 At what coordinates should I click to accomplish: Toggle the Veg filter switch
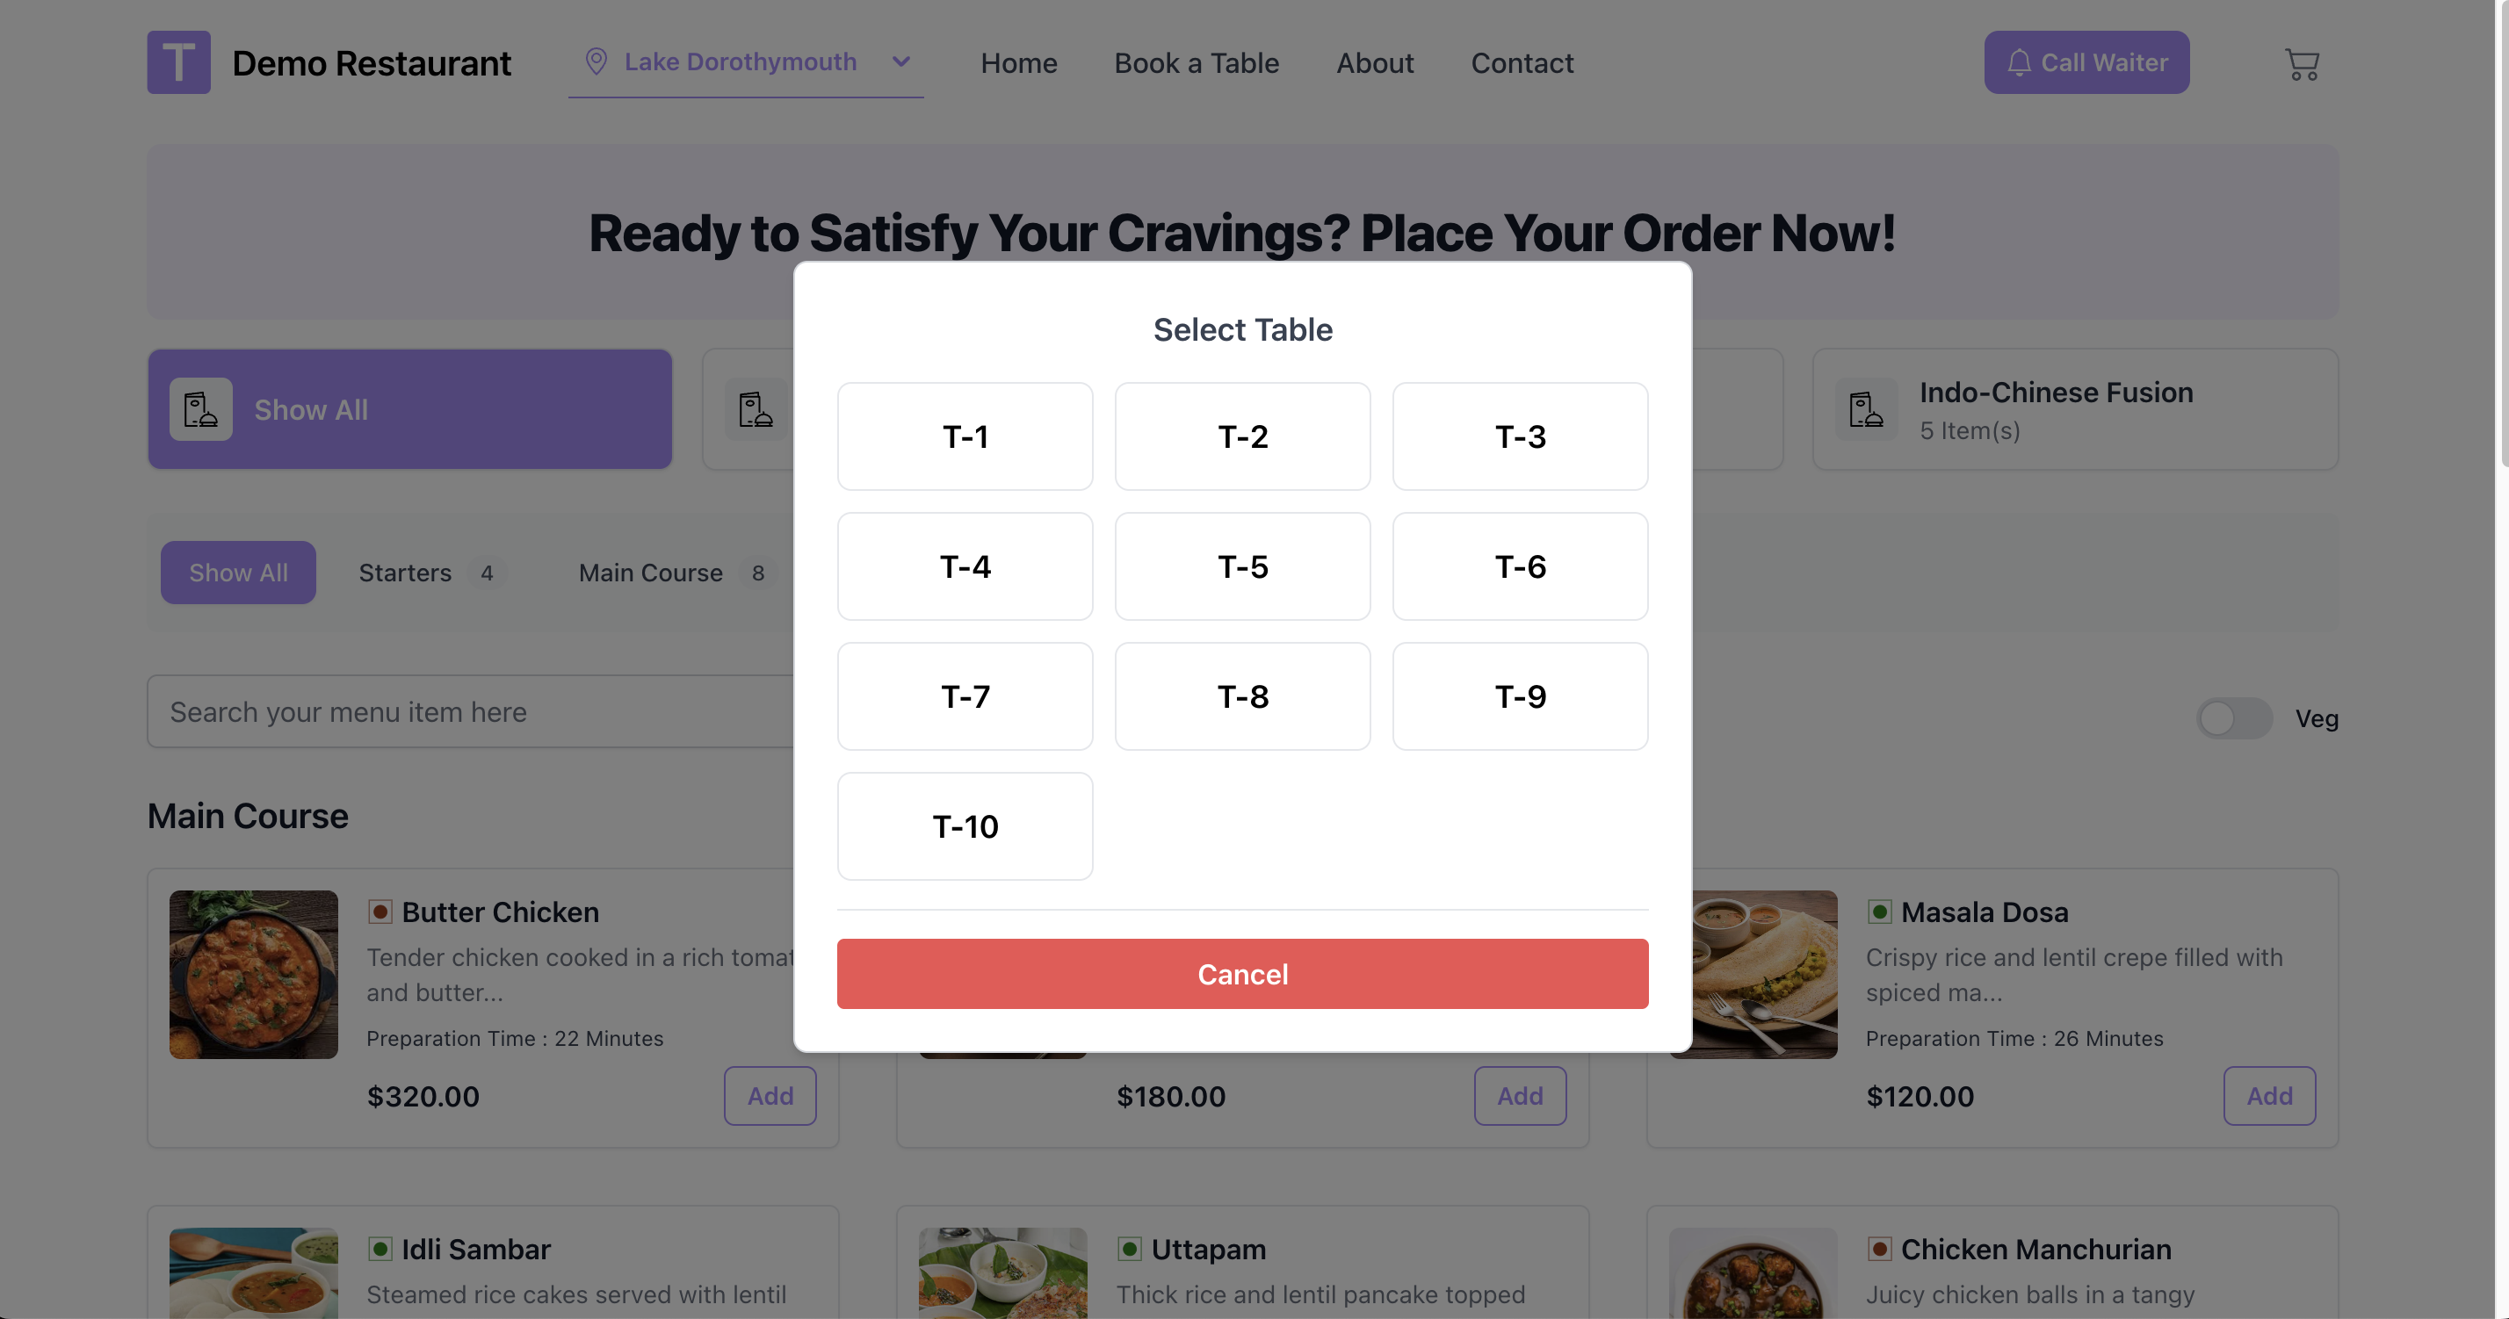(x=2233, y=718)
